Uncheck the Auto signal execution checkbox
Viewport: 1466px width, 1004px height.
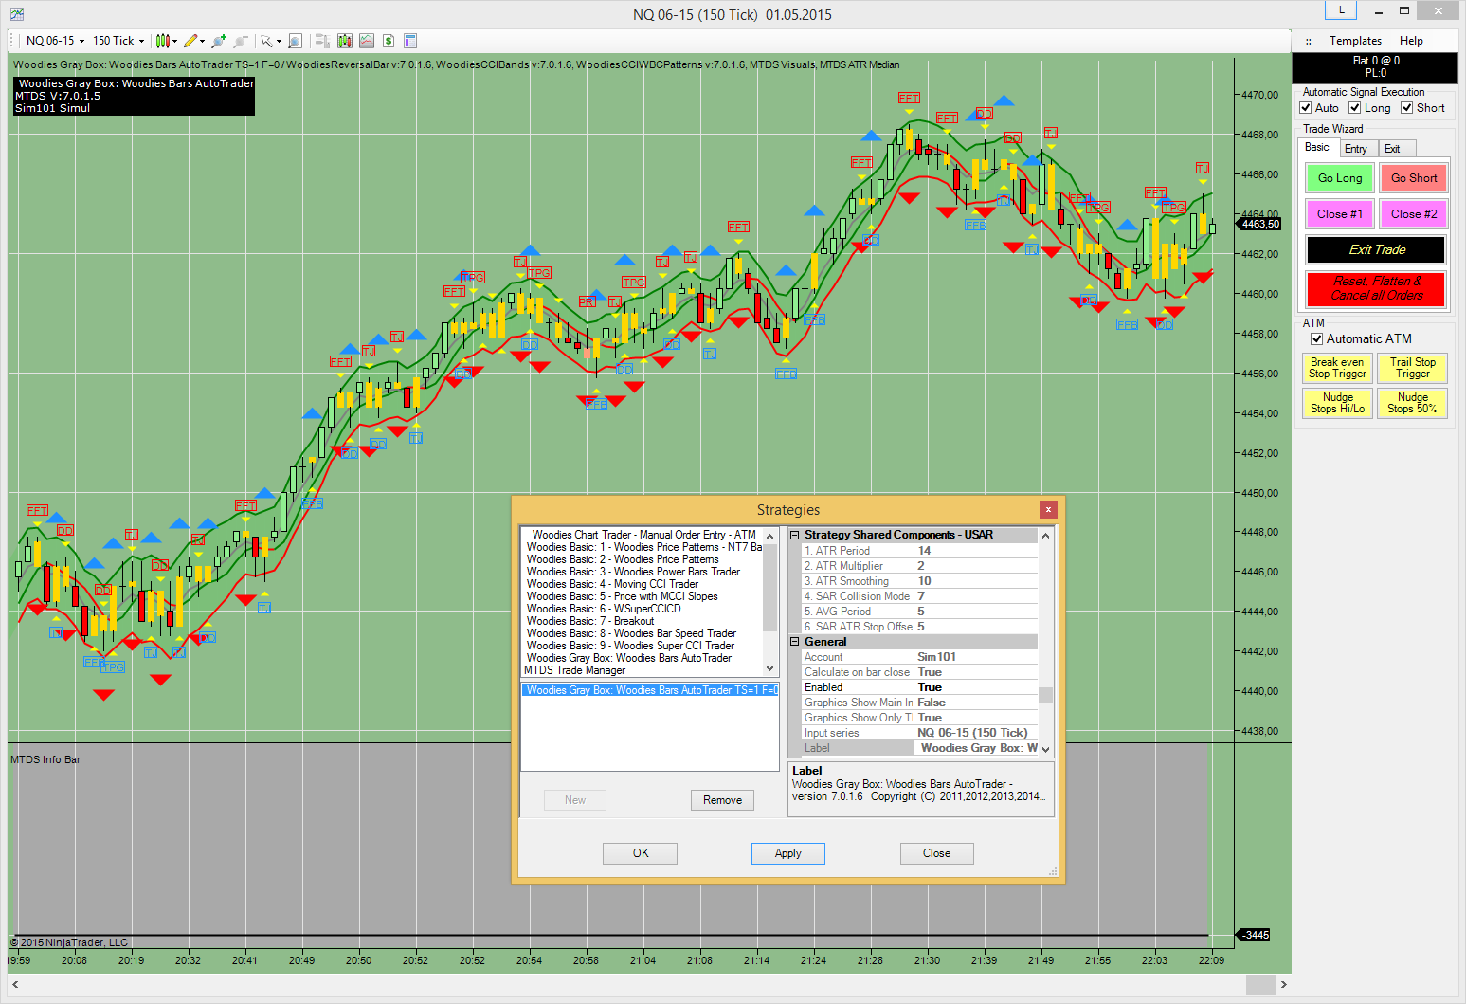(x=1306, y=108)
